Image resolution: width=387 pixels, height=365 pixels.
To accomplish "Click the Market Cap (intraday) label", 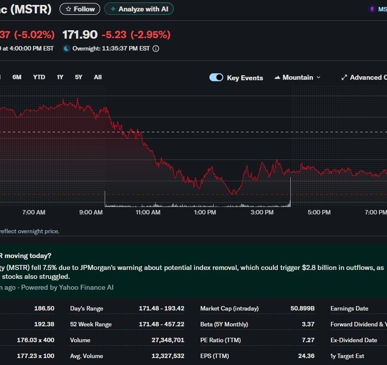I will coord(229,309).
